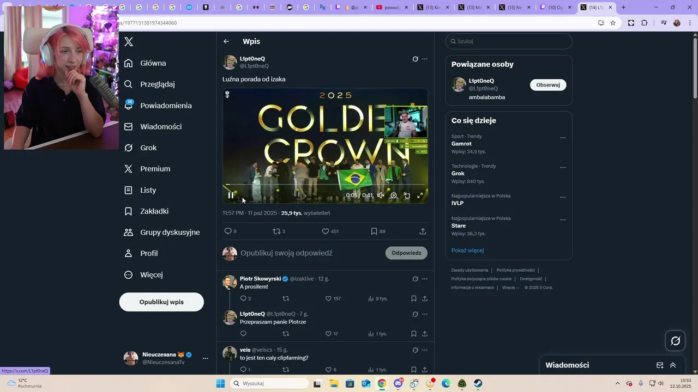The height and width of the screenshot is (392, 698).
Task: Open Piotr Skowyrski profile link
Action: tap(260, 279)
